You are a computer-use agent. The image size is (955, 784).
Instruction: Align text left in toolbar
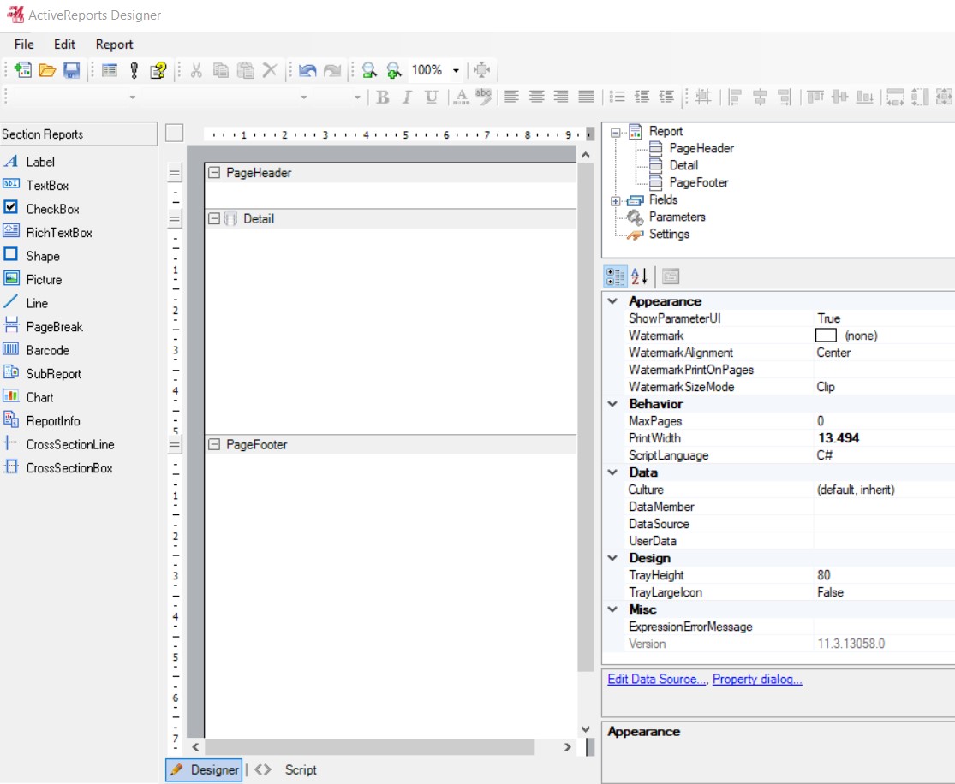511,96
